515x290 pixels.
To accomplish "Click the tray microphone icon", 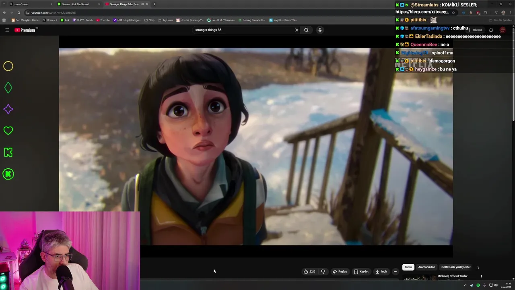I will coord(484,285).
